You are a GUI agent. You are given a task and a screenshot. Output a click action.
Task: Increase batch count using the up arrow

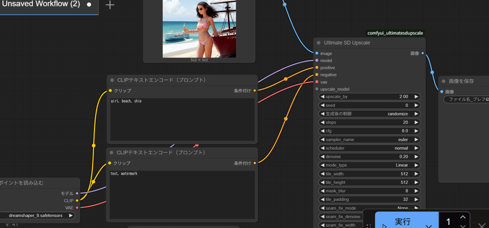coord(463,217)
